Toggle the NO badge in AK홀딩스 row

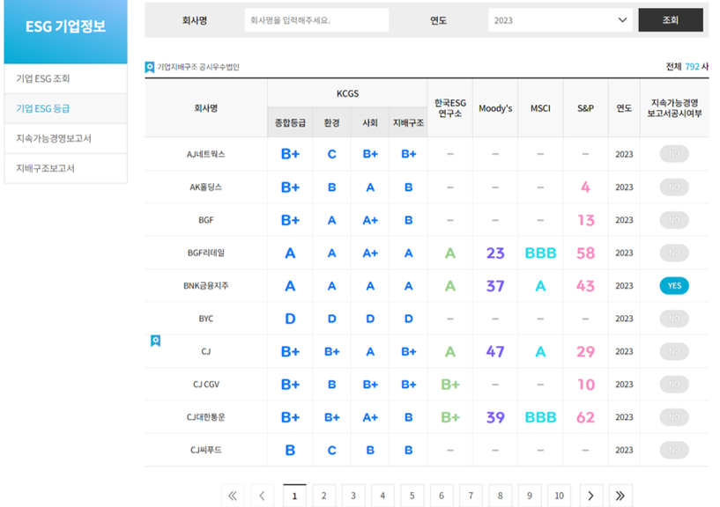click(x=674, y=187)
